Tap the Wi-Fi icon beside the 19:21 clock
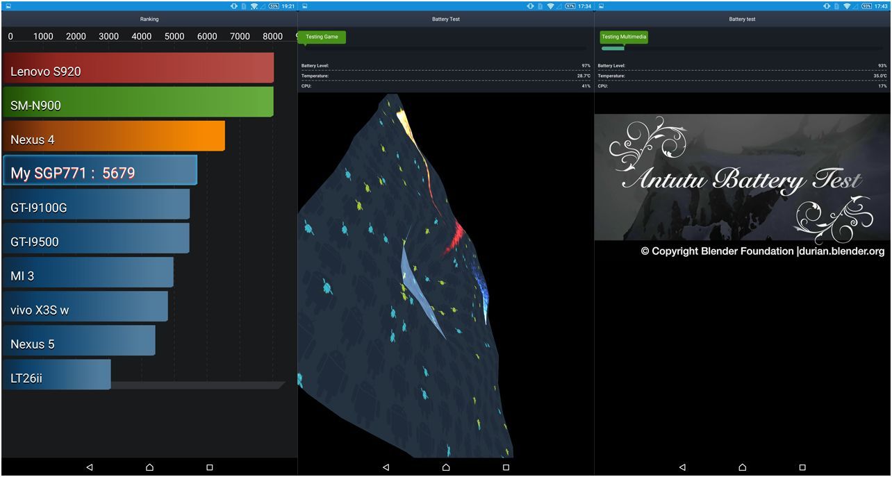 tap(254, 6)
